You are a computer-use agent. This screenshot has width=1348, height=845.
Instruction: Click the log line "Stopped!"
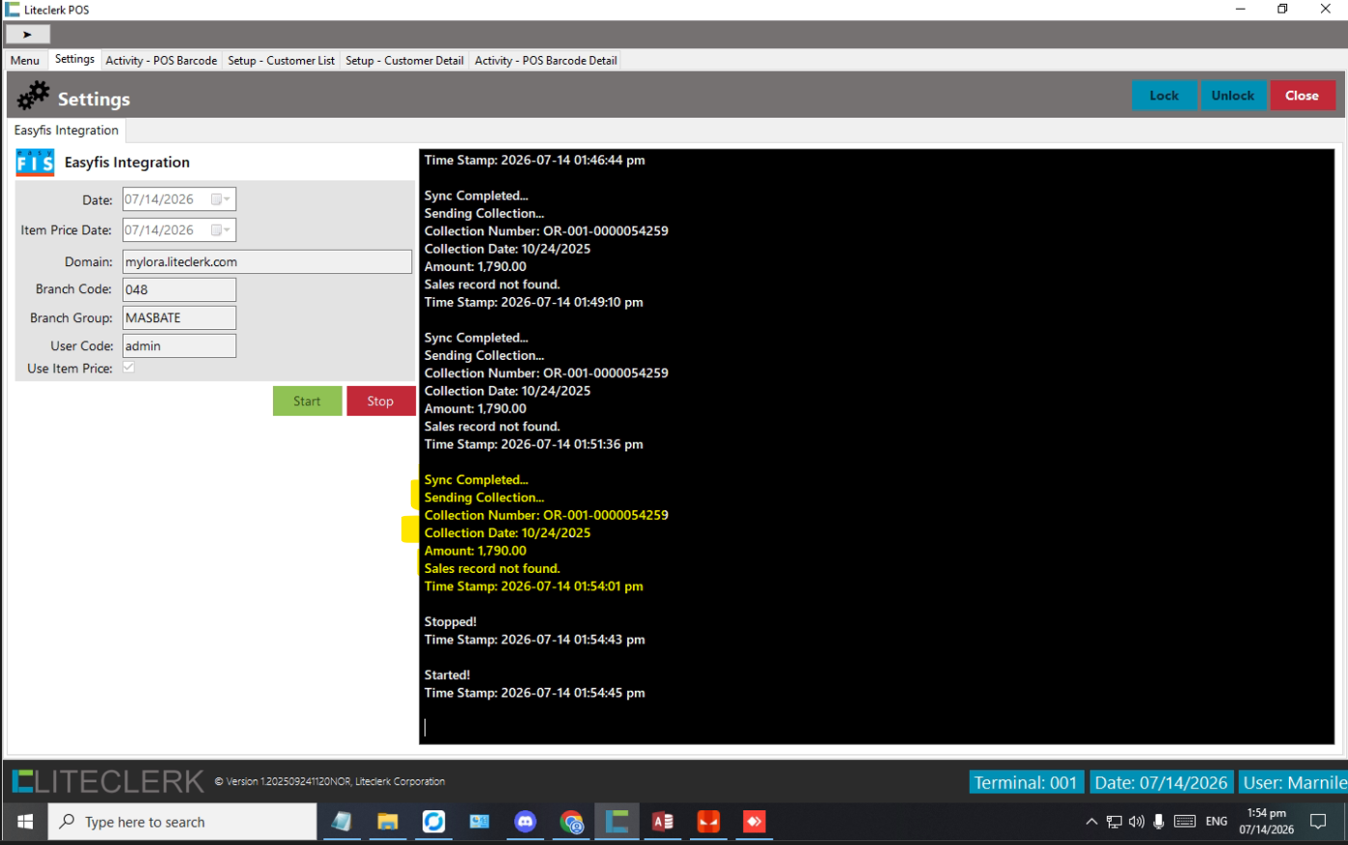(451, 622)
